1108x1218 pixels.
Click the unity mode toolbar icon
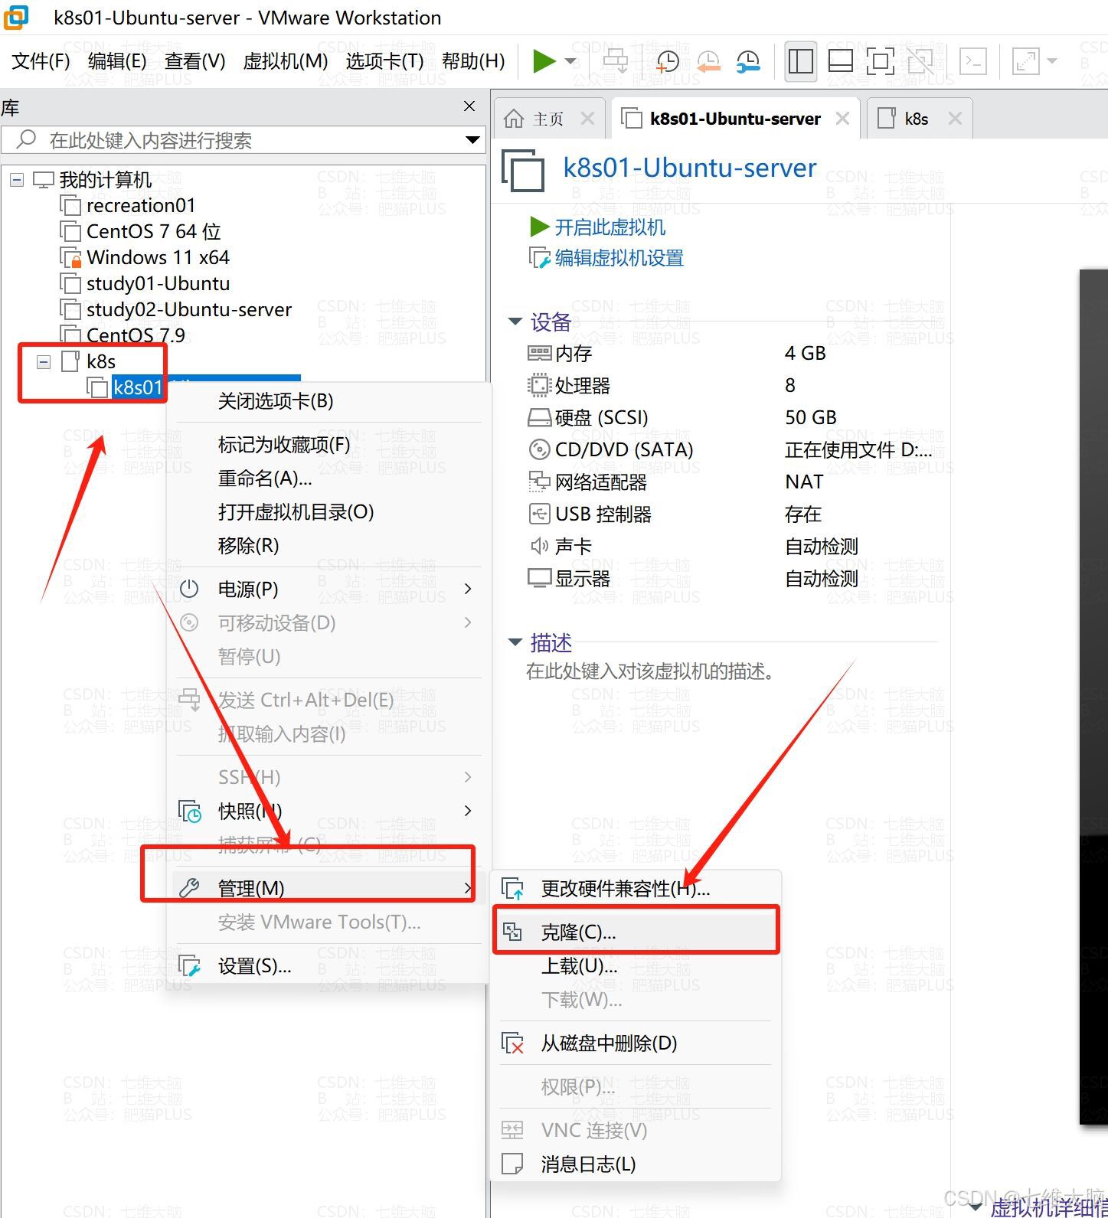coord(920,61)
